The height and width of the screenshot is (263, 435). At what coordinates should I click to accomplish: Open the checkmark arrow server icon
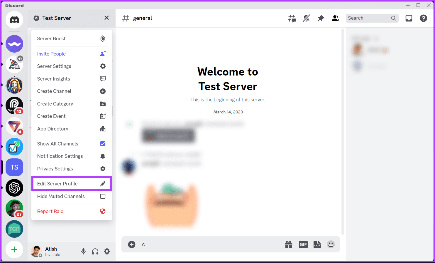click(14, 147)
